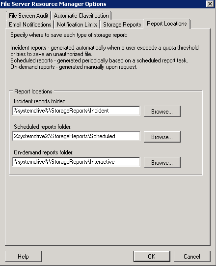This screenshot has height=266, width=216.
Task: Click the Report Locations tab
Action: tap(167, 24)
